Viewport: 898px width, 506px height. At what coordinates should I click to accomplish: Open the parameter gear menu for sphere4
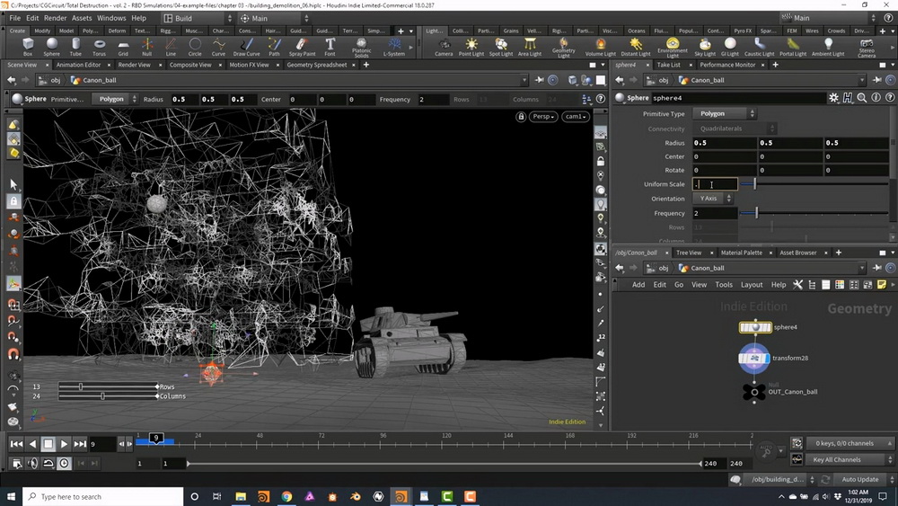[x=833, y=98]
